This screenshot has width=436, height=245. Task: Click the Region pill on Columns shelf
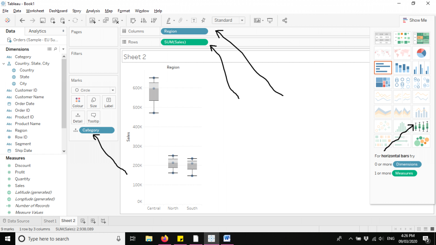coord(184,31)
